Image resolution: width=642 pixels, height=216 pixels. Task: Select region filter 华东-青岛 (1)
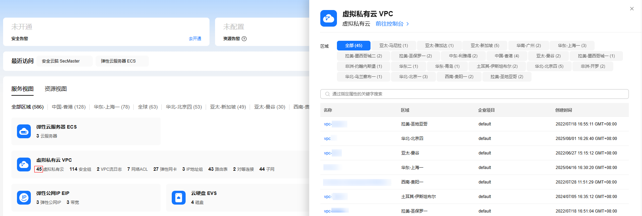[x=447, y=66]
